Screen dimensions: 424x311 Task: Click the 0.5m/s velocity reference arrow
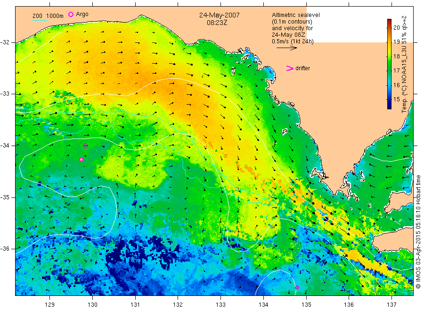pyautogui.click(x=286, y=48)
